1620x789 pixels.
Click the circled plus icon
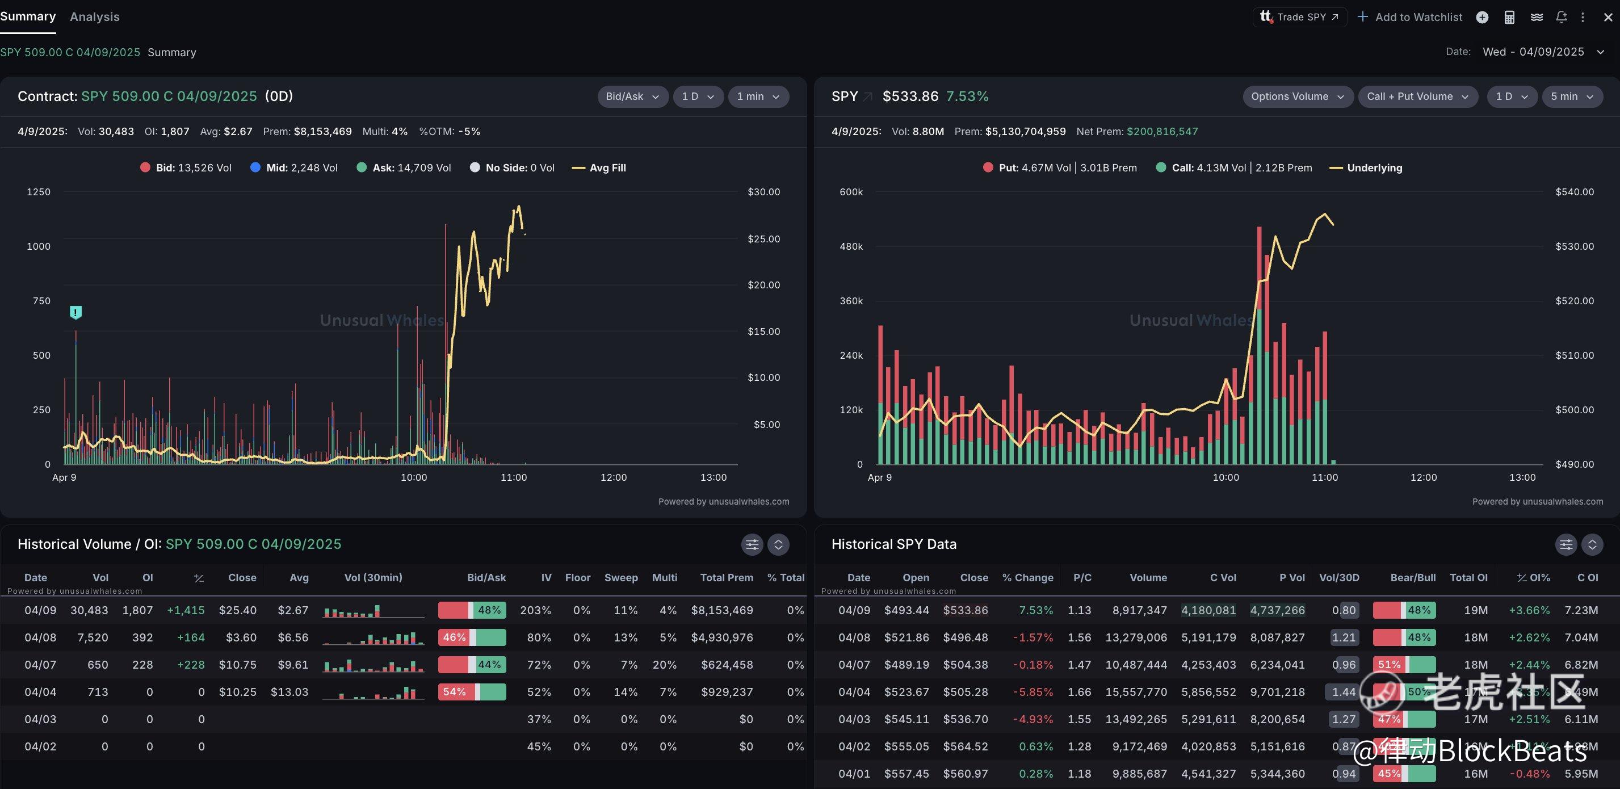[x=1482, y=17]
